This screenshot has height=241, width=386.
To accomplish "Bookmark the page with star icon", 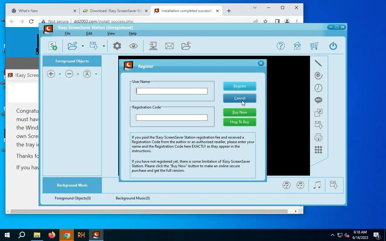I will [x=265, y=21].
